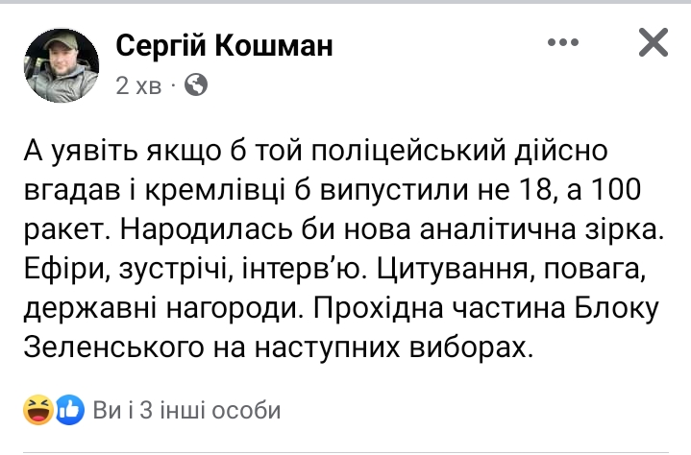Click the laughing emoji reaction icon

39,411
